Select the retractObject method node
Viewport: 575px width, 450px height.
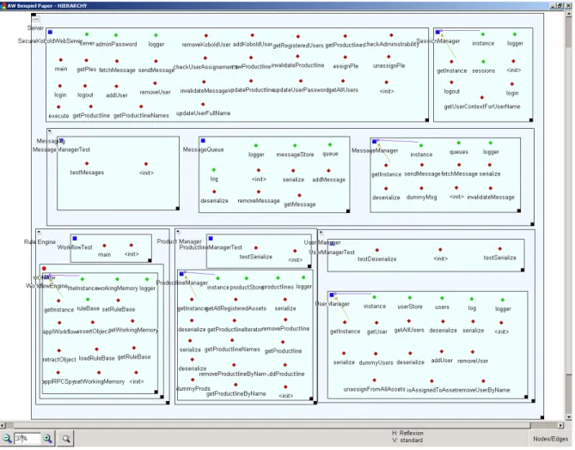tap(59, 350)
